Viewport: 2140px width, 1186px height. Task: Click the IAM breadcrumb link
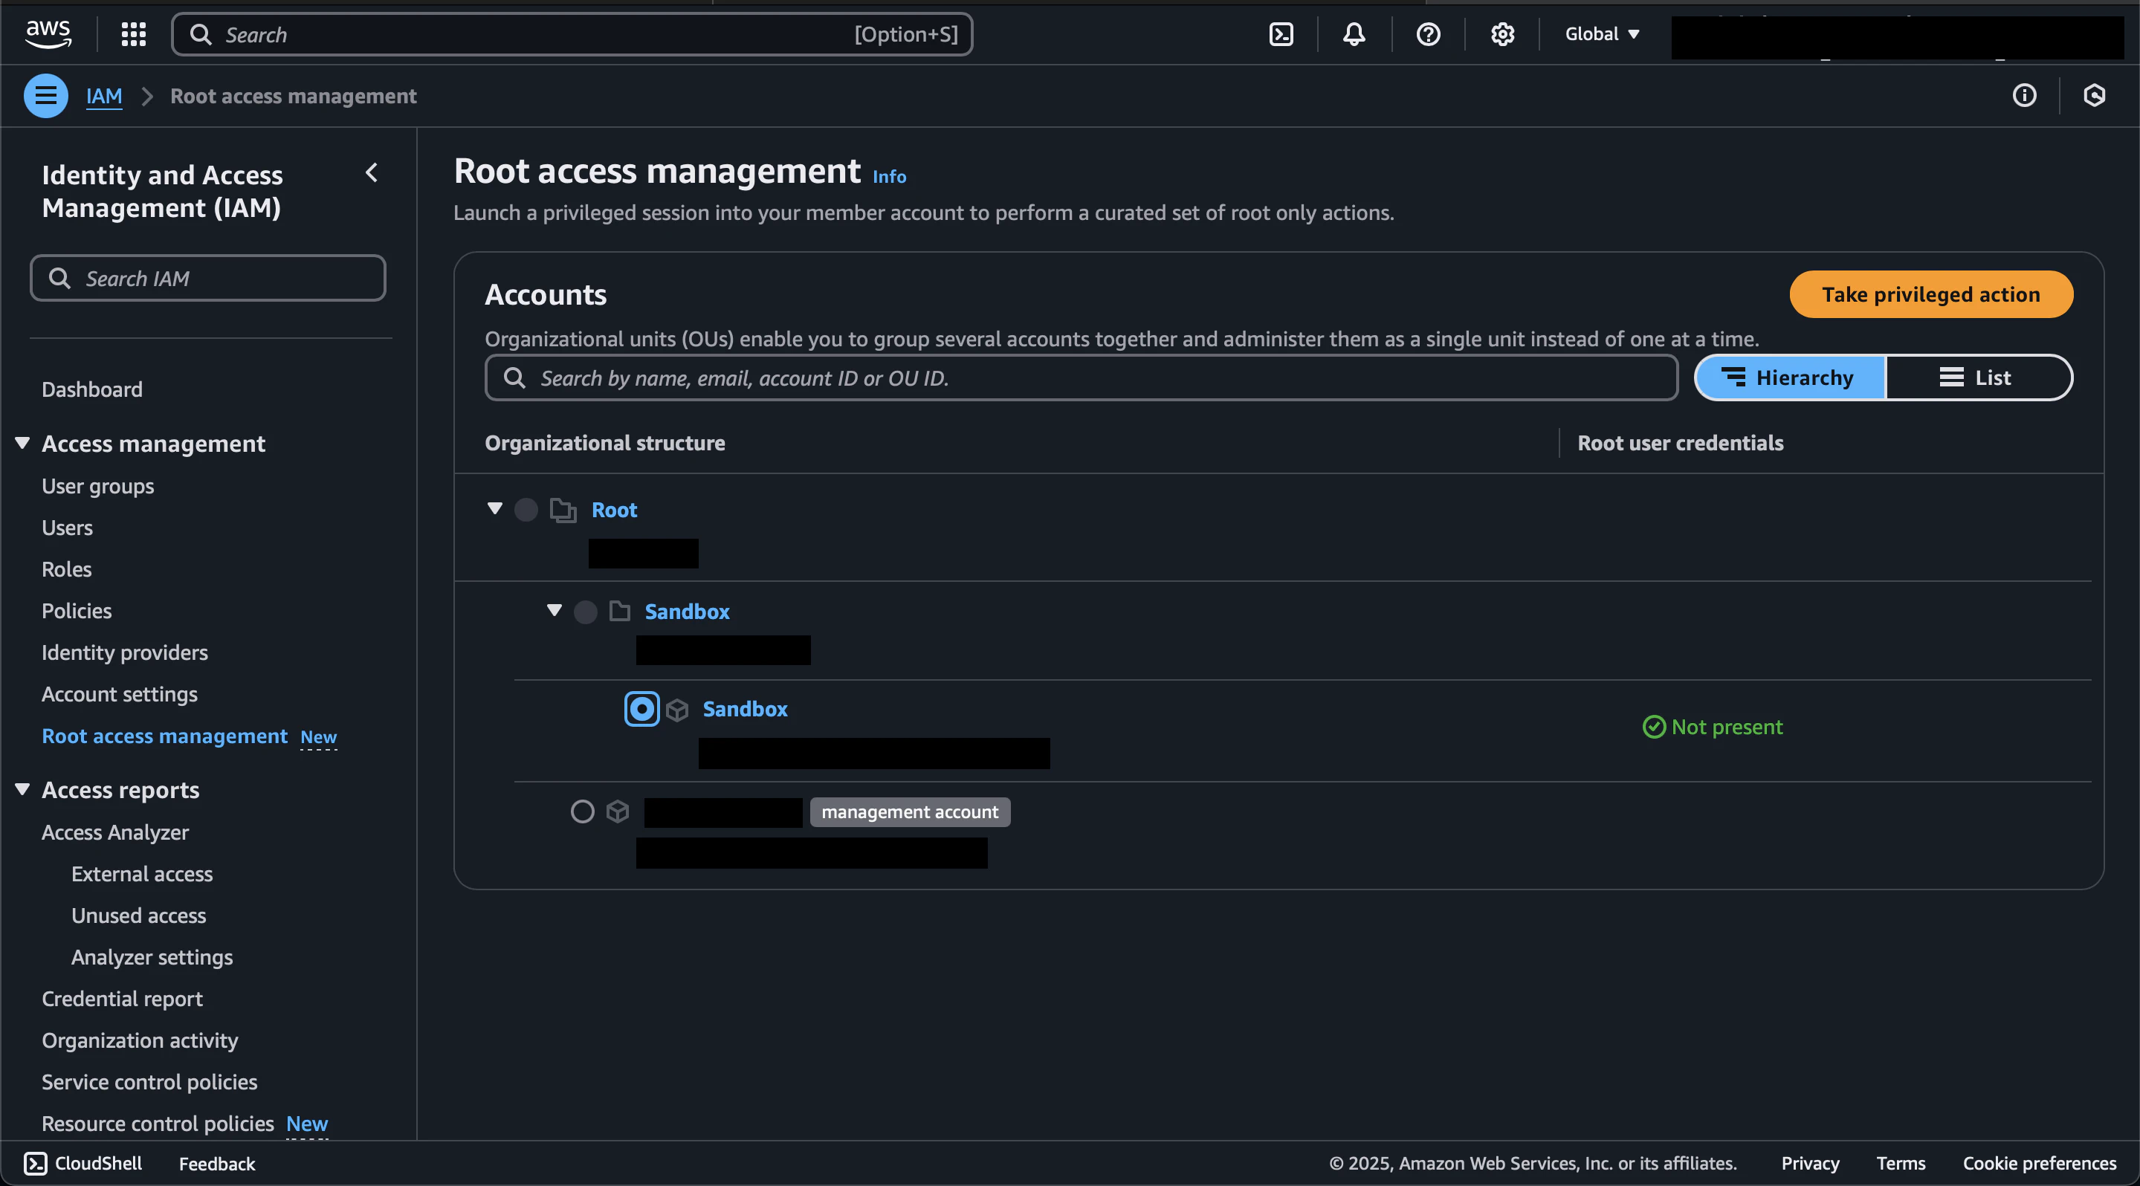pyautogui.click(x=104, y=97)
